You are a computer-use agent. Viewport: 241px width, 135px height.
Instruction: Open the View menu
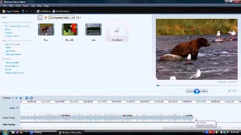(18, 6)
